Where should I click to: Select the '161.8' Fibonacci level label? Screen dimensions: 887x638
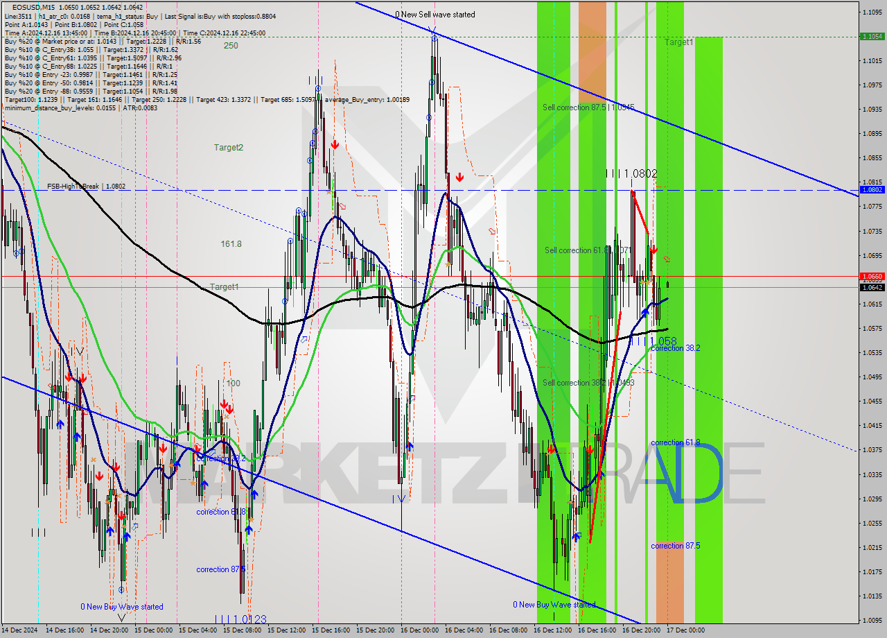231,244
